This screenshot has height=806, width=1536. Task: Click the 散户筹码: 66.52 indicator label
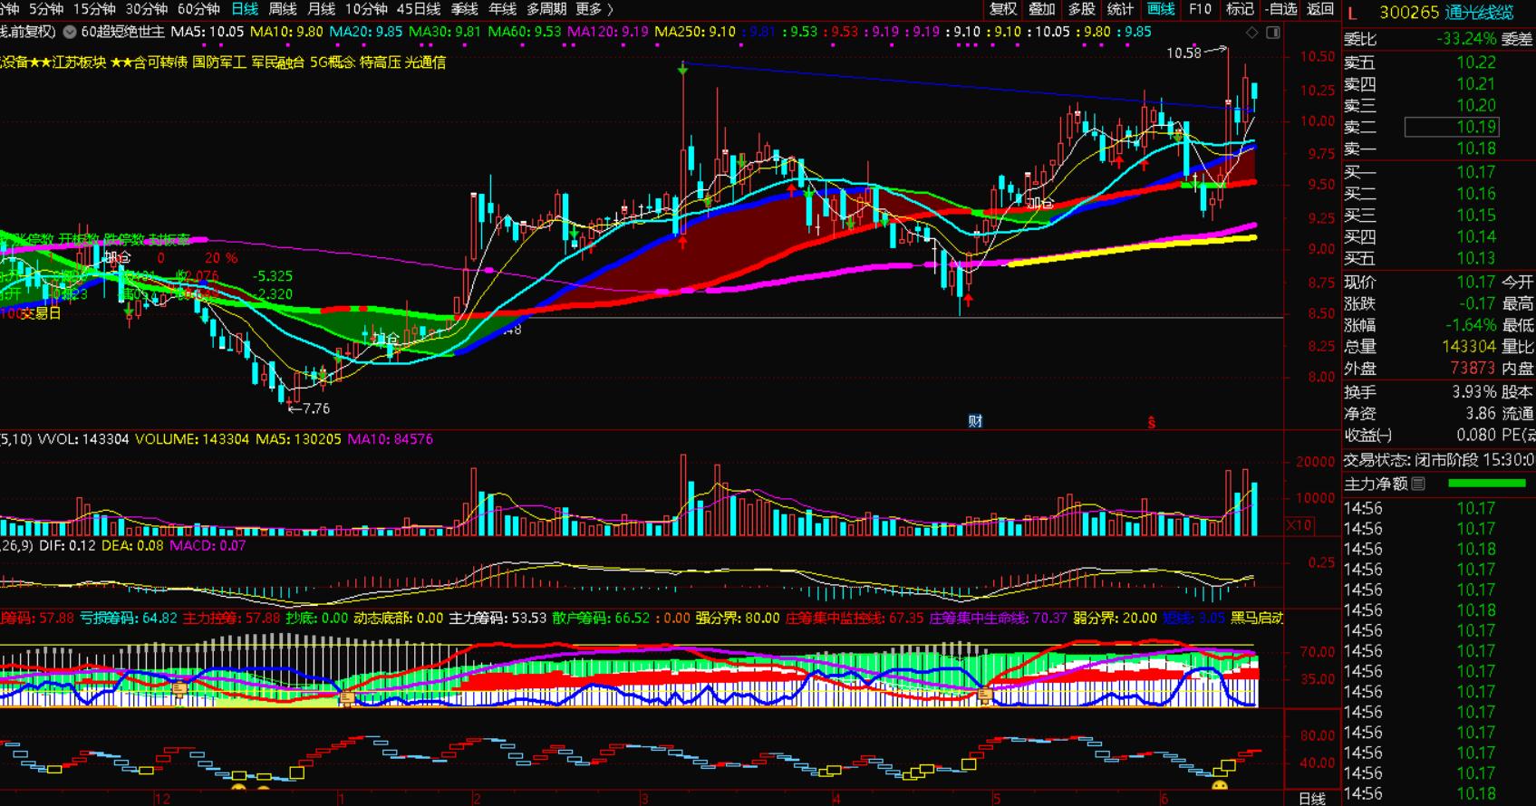click(601, 618)
